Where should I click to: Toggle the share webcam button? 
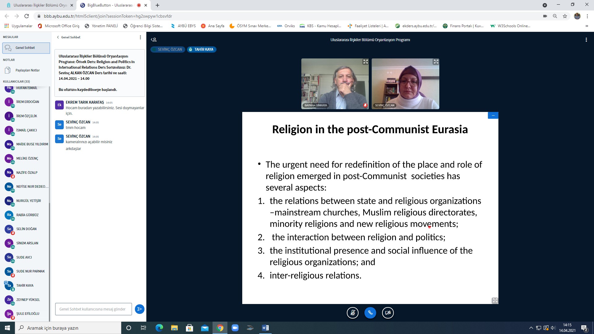[388, 313]
